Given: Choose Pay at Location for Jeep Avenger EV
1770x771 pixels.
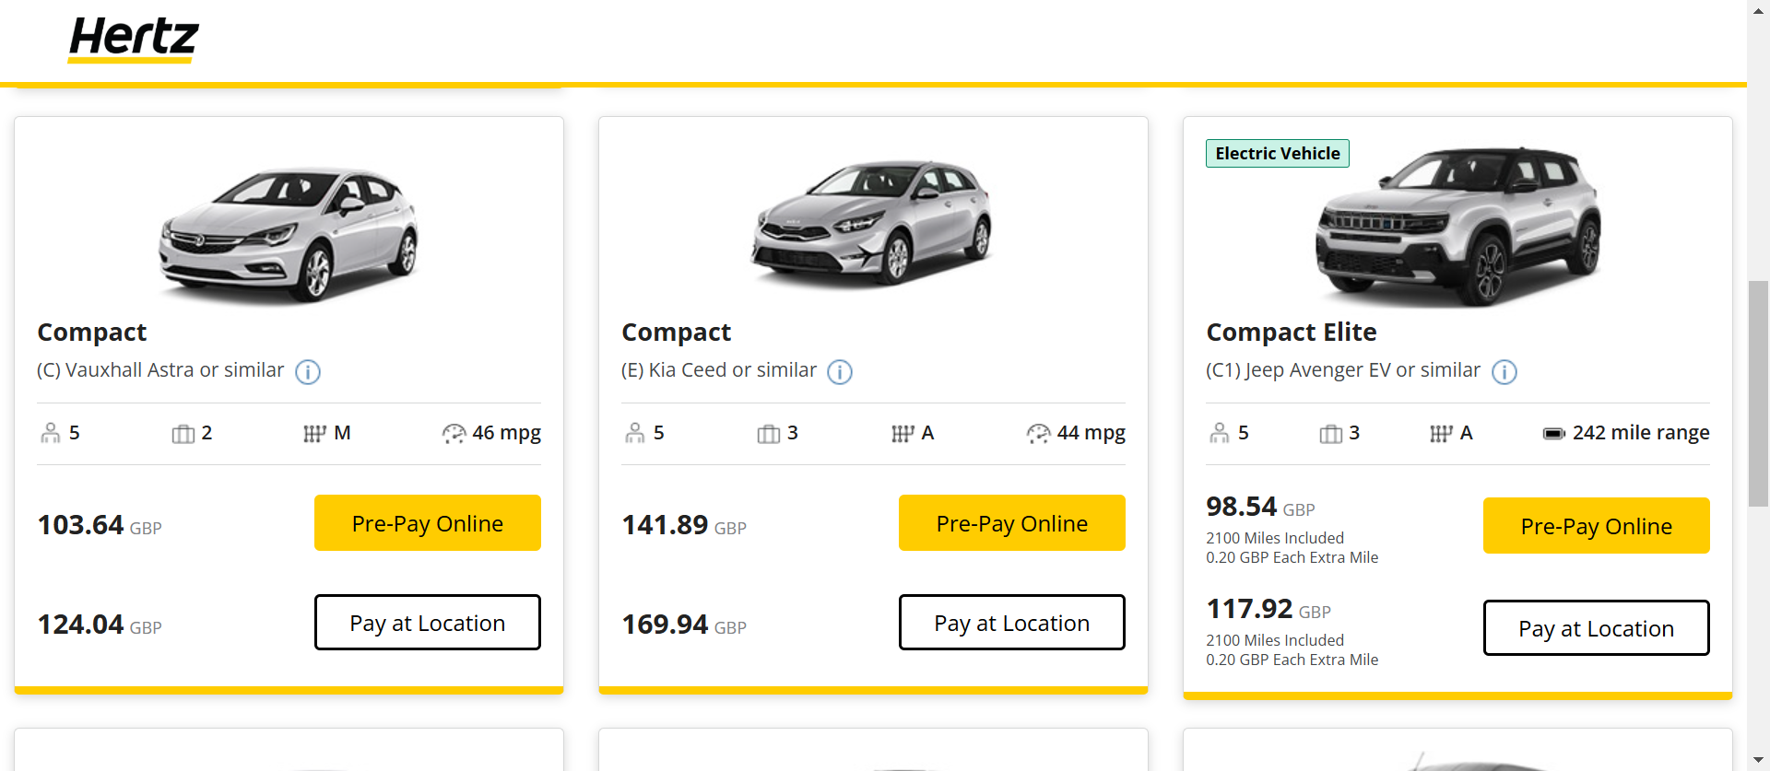Looking at the screenshot, I should point(1597,628).
